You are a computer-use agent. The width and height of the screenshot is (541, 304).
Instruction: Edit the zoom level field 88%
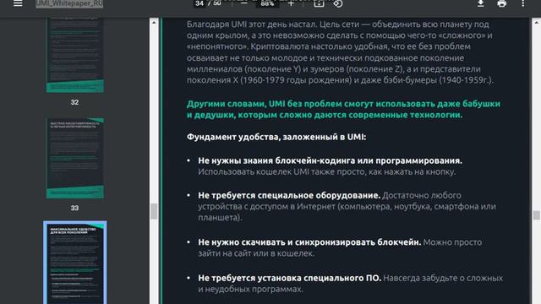click(267, 3)
